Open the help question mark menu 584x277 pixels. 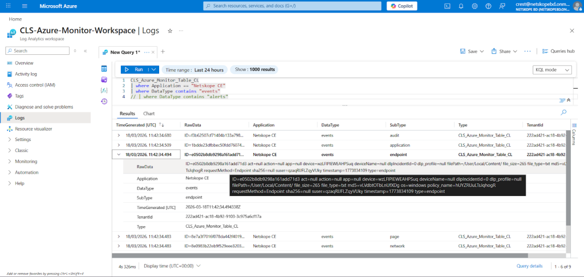[x=488, y=6]
